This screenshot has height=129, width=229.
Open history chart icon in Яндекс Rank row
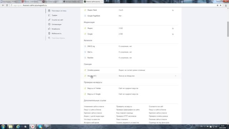click(x=173, y=10)
